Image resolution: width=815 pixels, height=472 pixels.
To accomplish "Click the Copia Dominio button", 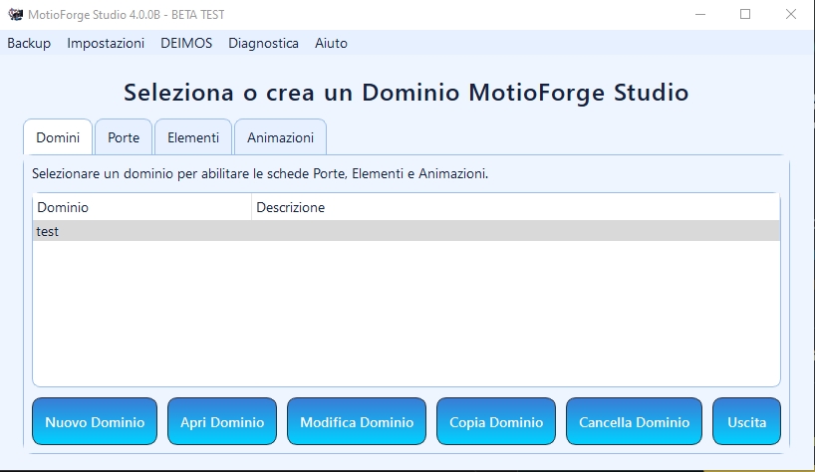I will 496,421.
